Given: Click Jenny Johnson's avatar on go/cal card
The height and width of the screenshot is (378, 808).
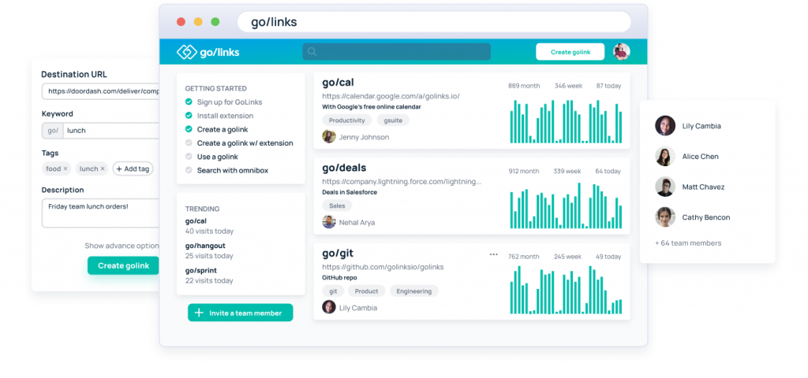Looking at the screenshot, I should click(x=329, y=137).
